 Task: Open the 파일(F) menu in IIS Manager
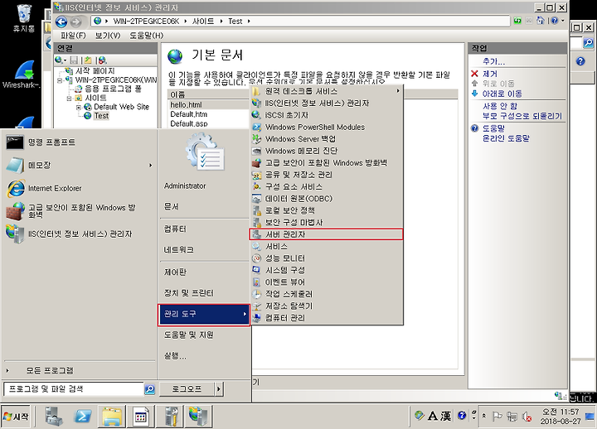pos(73,36)
